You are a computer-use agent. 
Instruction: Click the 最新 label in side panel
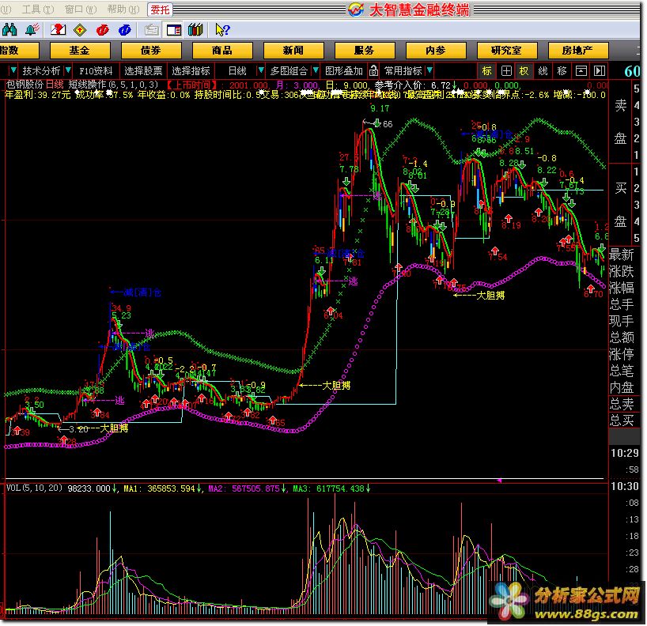622,255
